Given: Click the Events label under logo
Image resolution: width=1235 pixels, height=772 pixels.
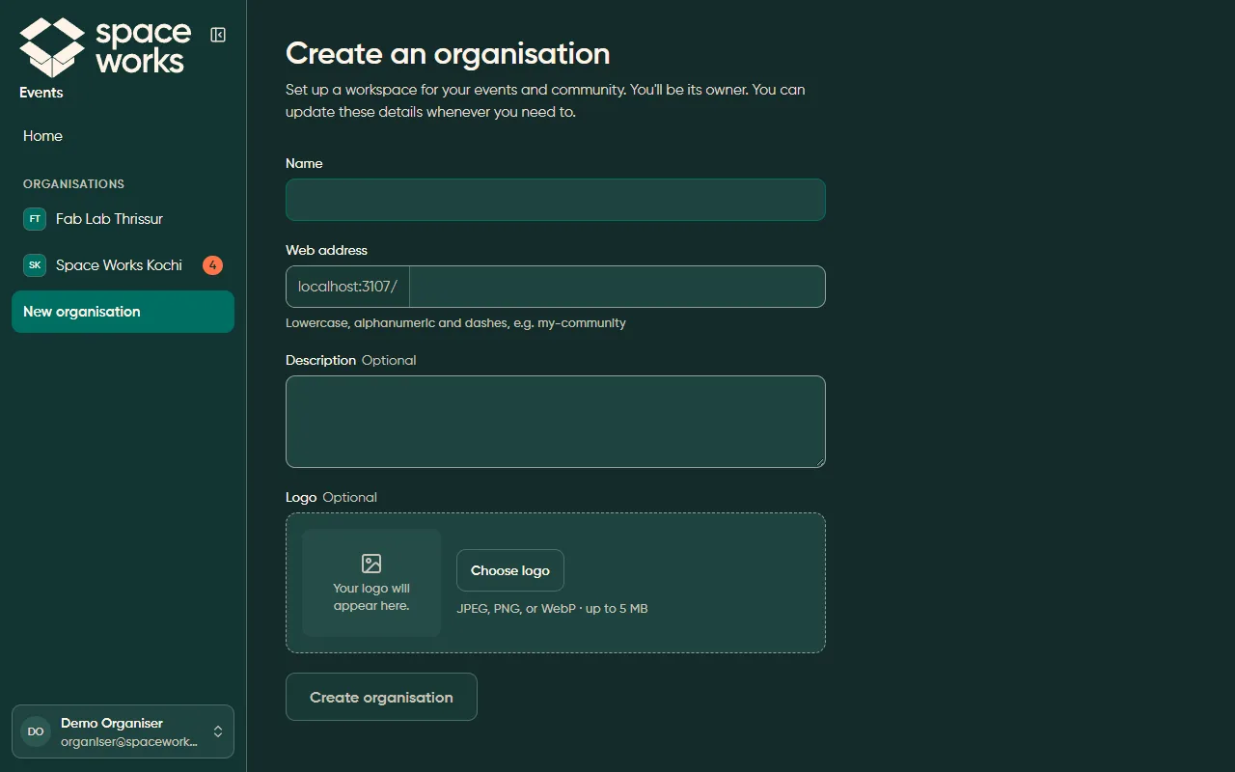Looking at the screenshot, I should [41, 93].
